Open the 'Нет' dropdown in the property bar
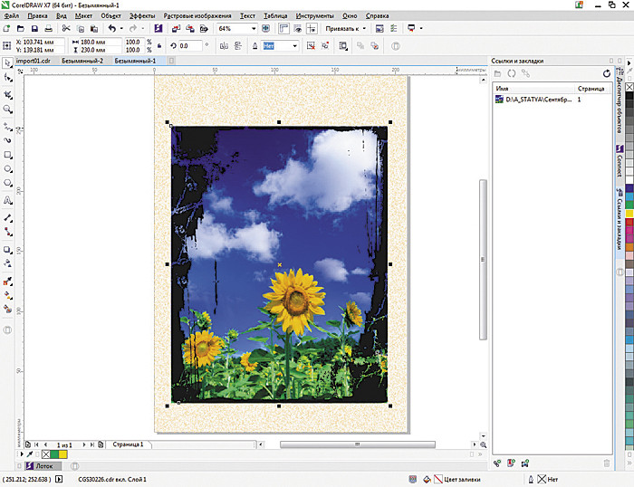 [x=293, y=45]
